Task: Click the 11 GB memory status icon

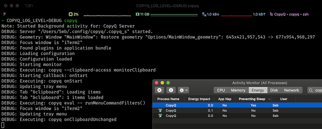Action: 138,14
